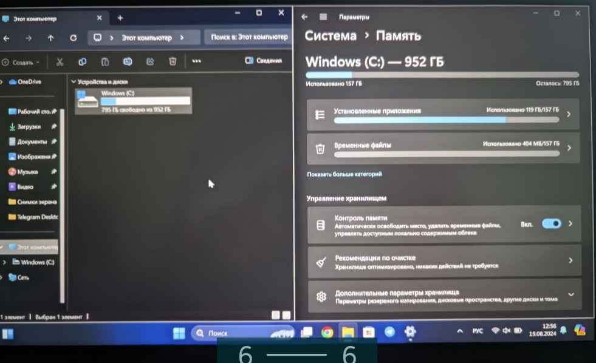Collapse the Устройства и диски group
Image resolution: width=596 pixels, height=363 pixels.
(74, 81)
